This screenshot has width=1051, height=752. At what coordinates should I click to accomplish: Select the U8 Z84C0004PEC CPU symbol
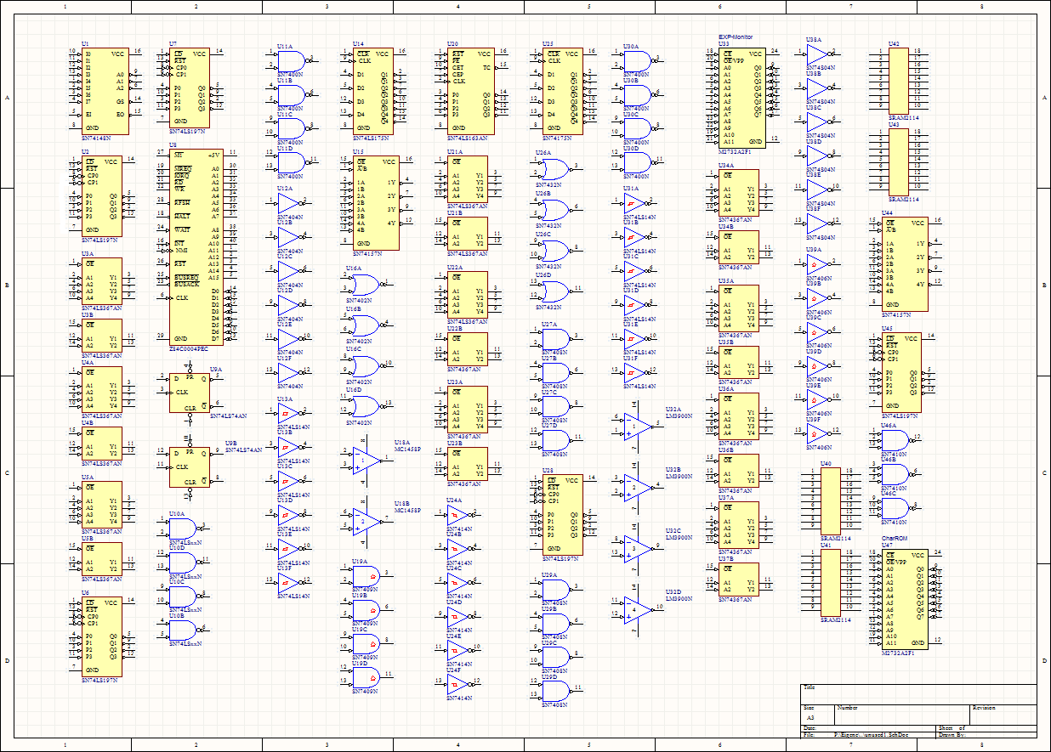tap(196, 247)
